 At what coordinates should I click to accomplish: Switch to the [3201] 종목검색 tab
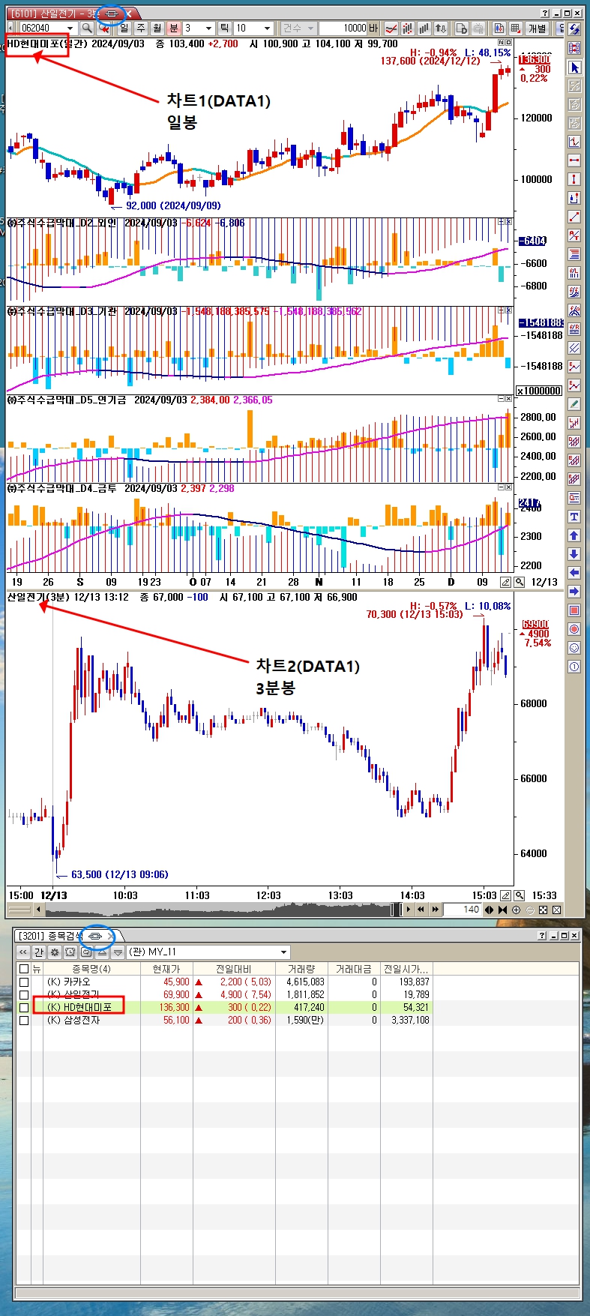(49, 936)
